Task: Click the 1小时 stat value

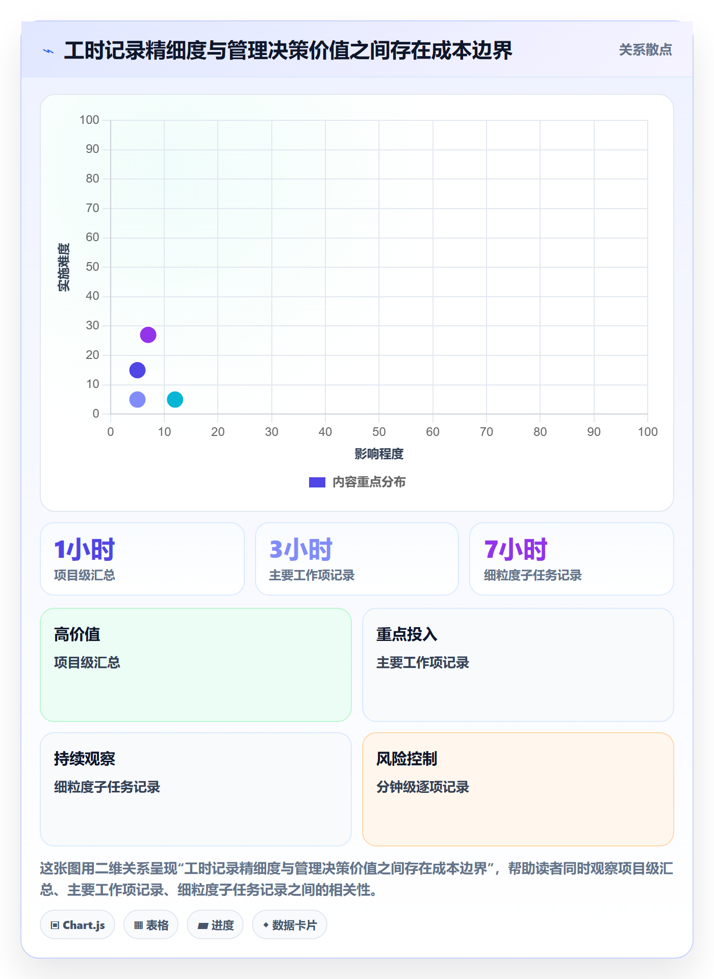Action: (85, 550)
